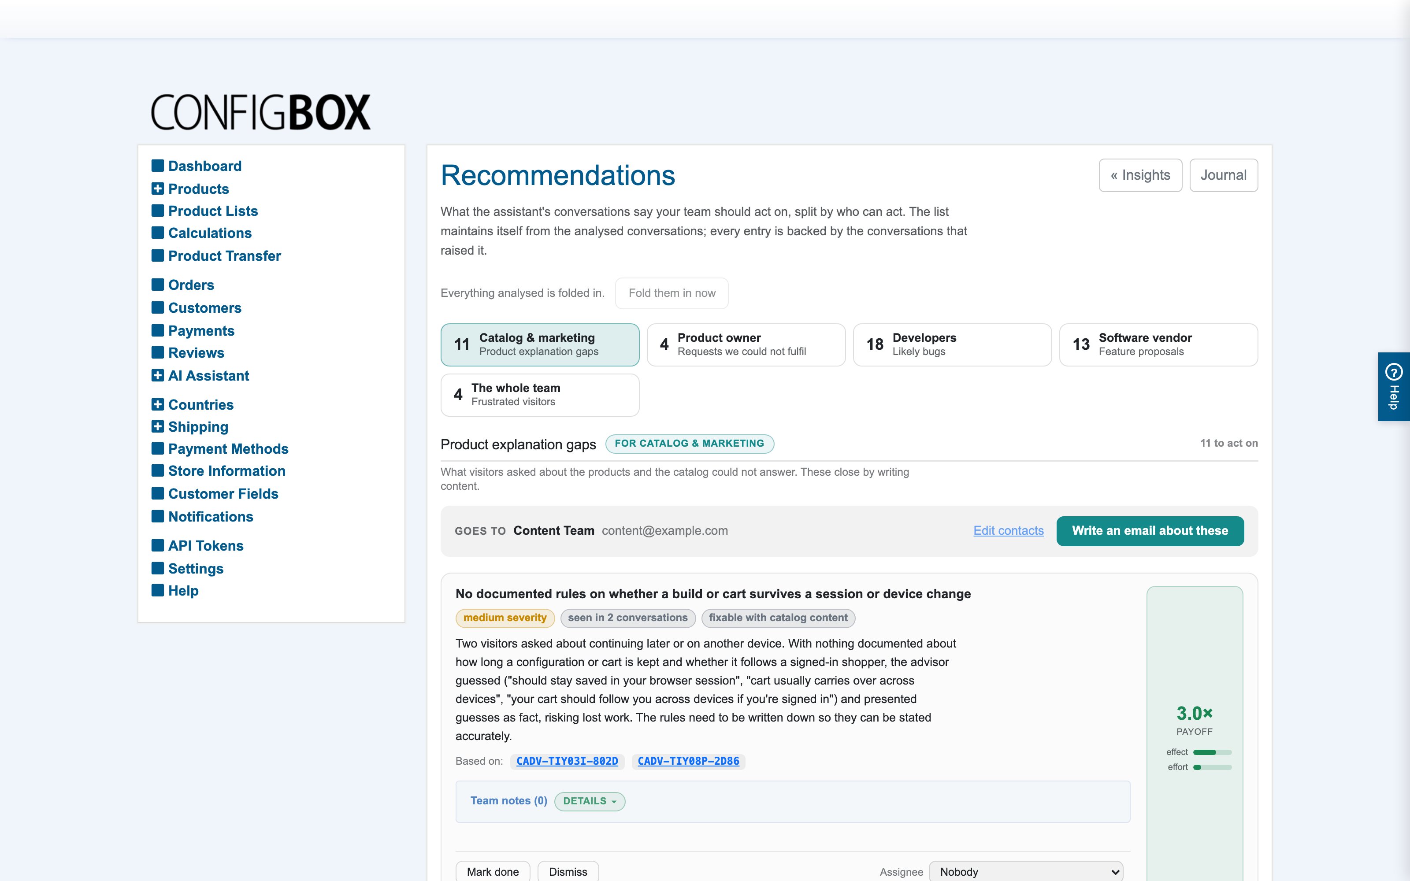Screen dimensions: 1410x881
Task: Go back to Insights
Action: (1140, 175)
